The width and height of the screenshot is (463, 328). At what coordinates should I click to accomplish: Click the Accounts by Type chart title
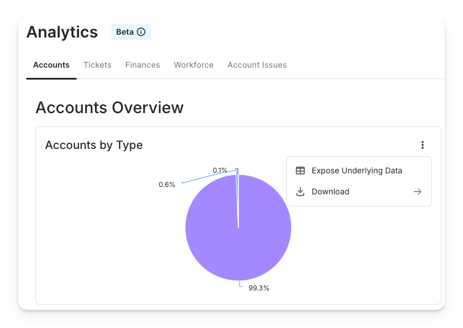click(x=94, y=145)
